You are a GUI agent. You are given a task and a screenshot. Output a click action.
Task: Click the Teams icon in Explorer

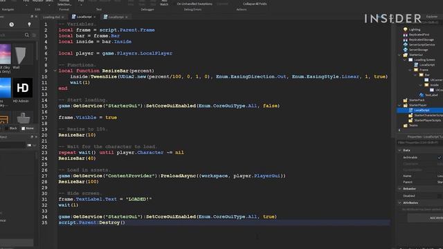[406, 125]
